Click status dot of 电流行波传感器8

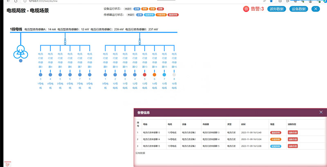(90, 75)
